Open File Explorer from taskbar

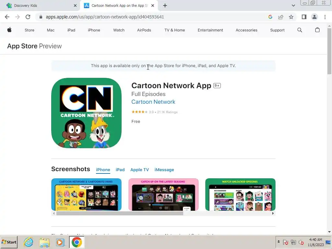tap(44, 242)
